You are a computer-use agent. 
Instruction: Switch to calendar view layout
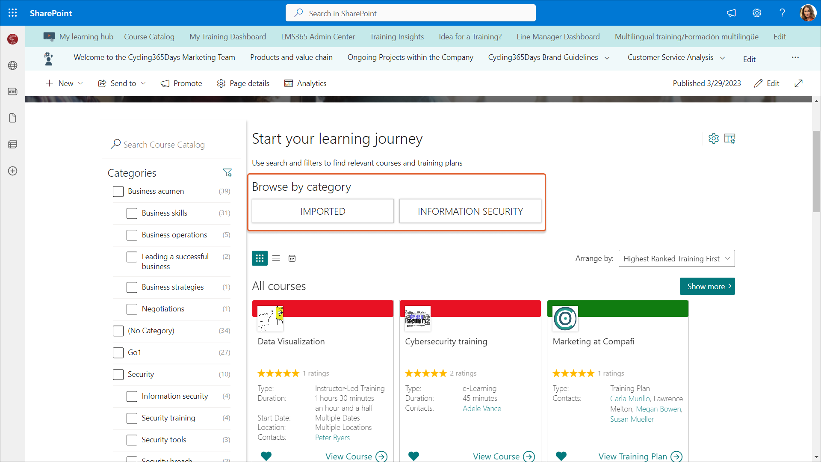(292, 258)
